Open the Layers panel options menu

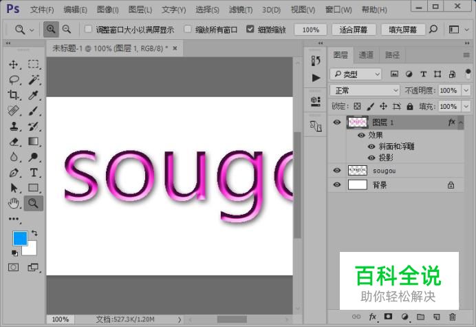(x=466, y=55)
